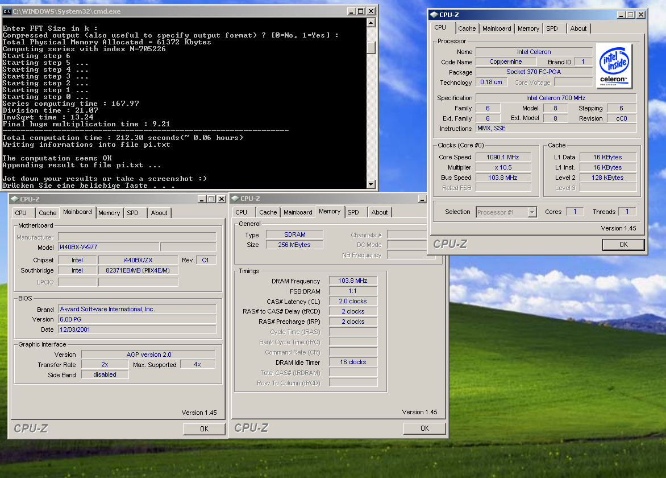
Task: Click the CPU-Z icon in the Memory window's title bar
Action: tap(235, 199)
